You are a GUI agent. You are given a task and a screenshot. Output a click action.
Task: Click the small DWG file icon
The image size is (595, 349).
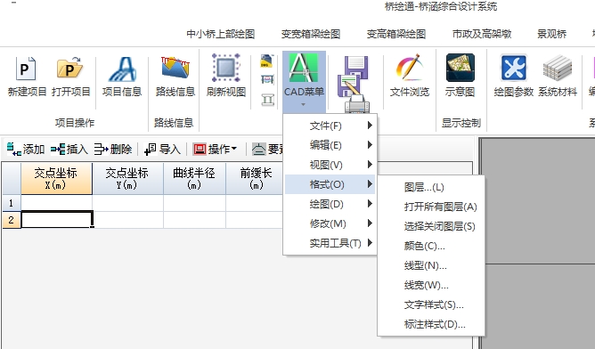(267, 61)
